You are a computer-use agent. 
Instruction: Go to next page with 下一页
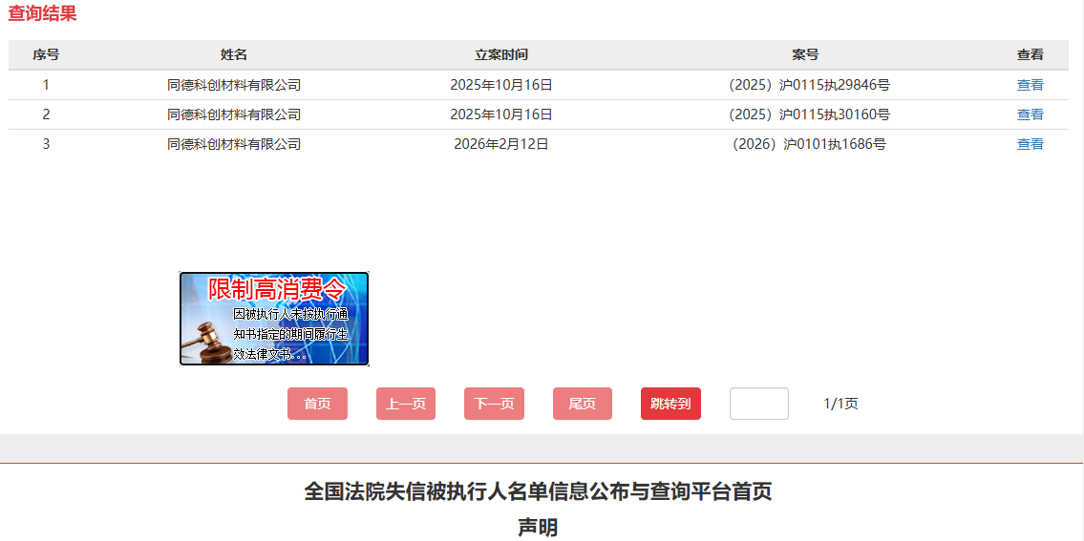(494, 404)
